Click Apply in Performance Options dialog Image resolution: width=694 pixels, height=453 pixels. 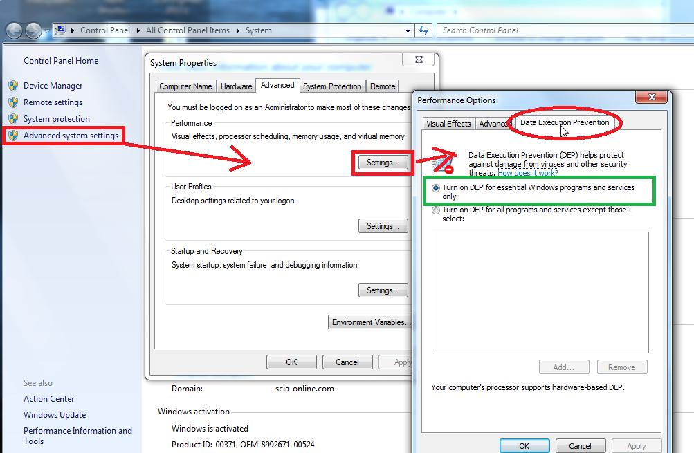point(637,445)
